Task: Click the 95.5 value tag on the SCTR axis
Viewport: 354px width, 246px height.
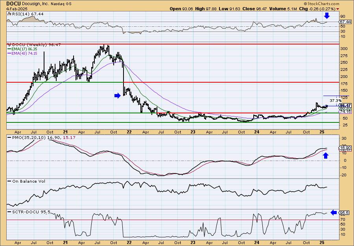Action: coord(345,213)
